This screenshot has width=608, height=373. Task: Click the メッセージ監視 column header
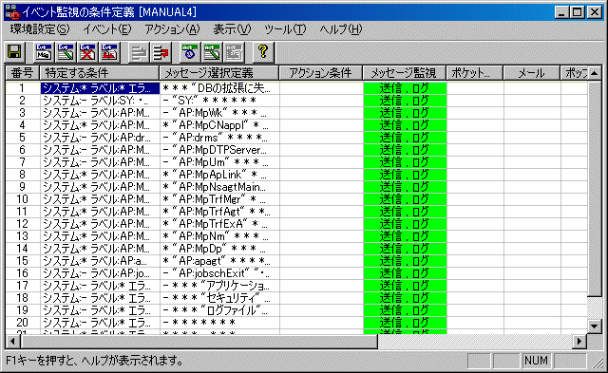(x=405, y=73)
